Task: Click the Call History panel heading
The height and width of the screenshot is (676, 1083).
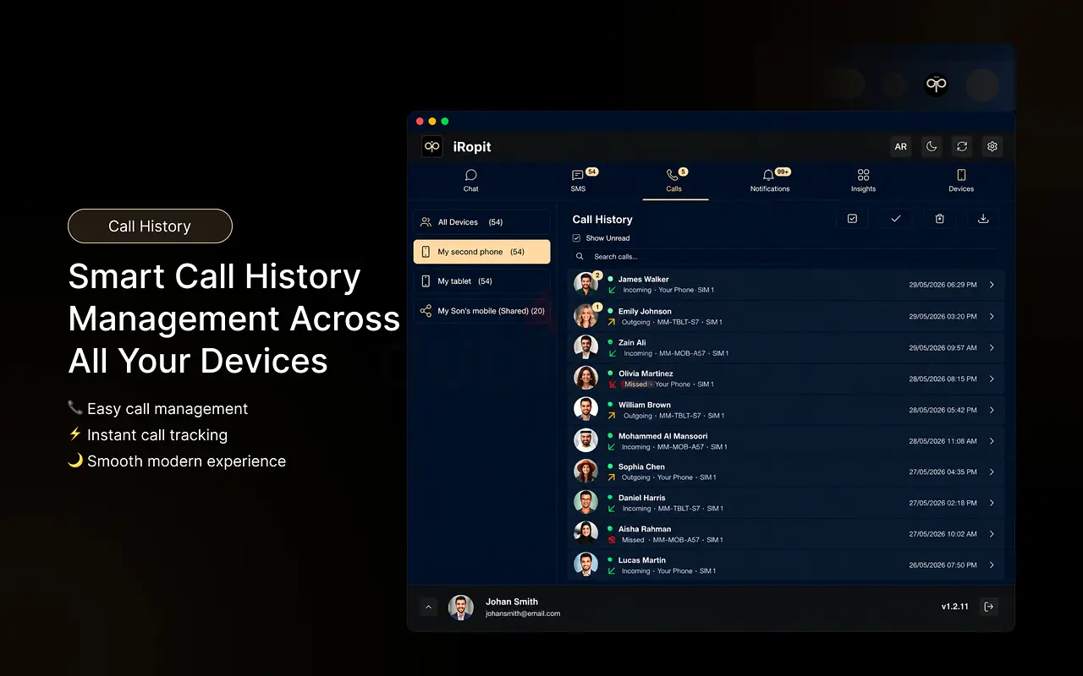Action: point(602,219)
